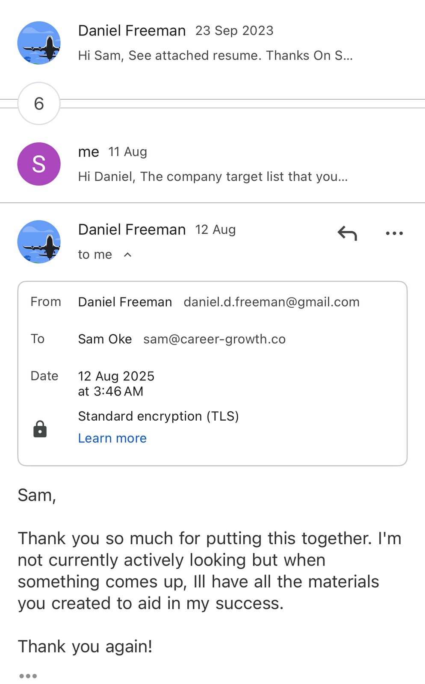Tap the sender name beside the 12 Aug date
This screenshot has height=684, width=425.
[132, 230]
